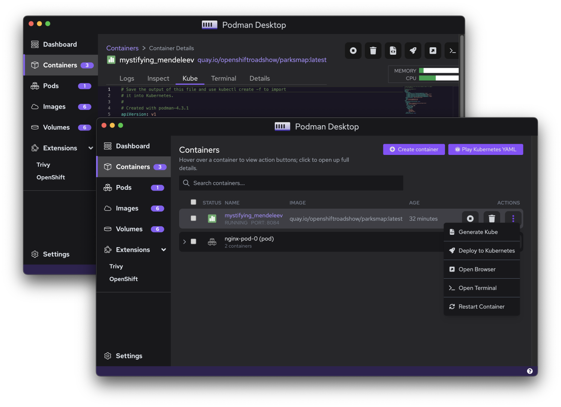This screenshot has height=407, width=561.
Task: Switch to the Kube tab
Action: (x=190, y=78)
